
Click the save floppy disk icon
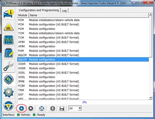click(62, 108)
